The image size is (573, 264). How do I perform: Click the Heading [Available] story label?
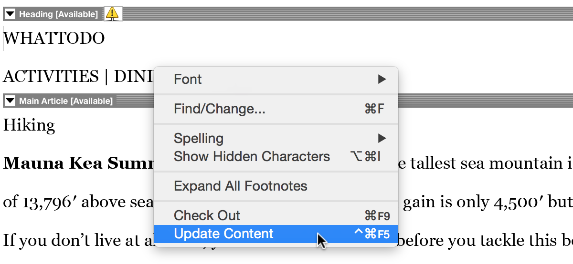pos(58,14)
